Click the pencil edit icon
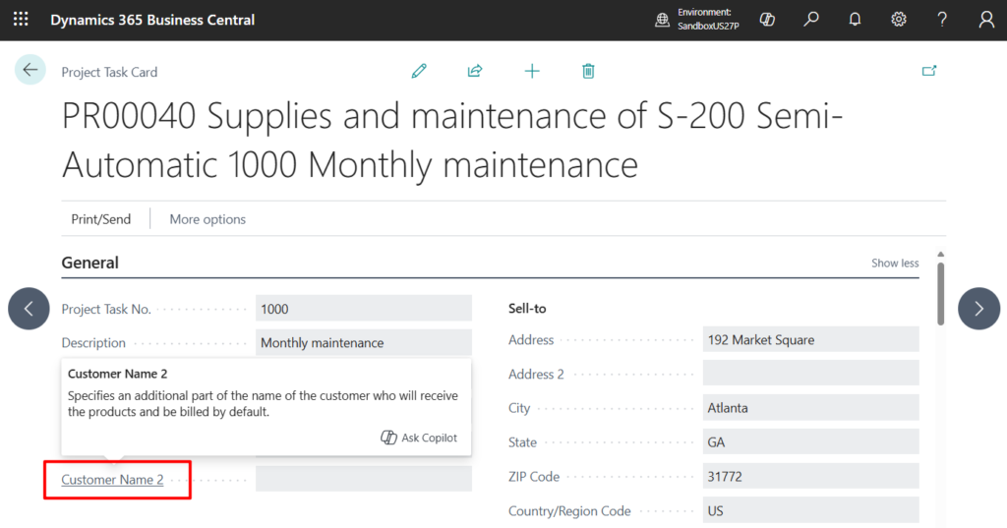The width and height of the screenshot is (1007, 528). pos(419,71)
